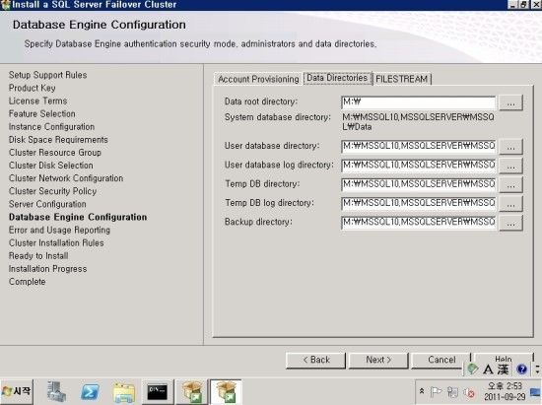Viewport: 542px width, 405px height.
Task: Click Database Engine Configuration step in sidebar
Action: tap(78, 217)
